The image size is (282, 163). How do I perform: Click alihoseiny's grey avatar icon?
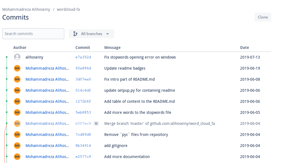tap(17, 57)
